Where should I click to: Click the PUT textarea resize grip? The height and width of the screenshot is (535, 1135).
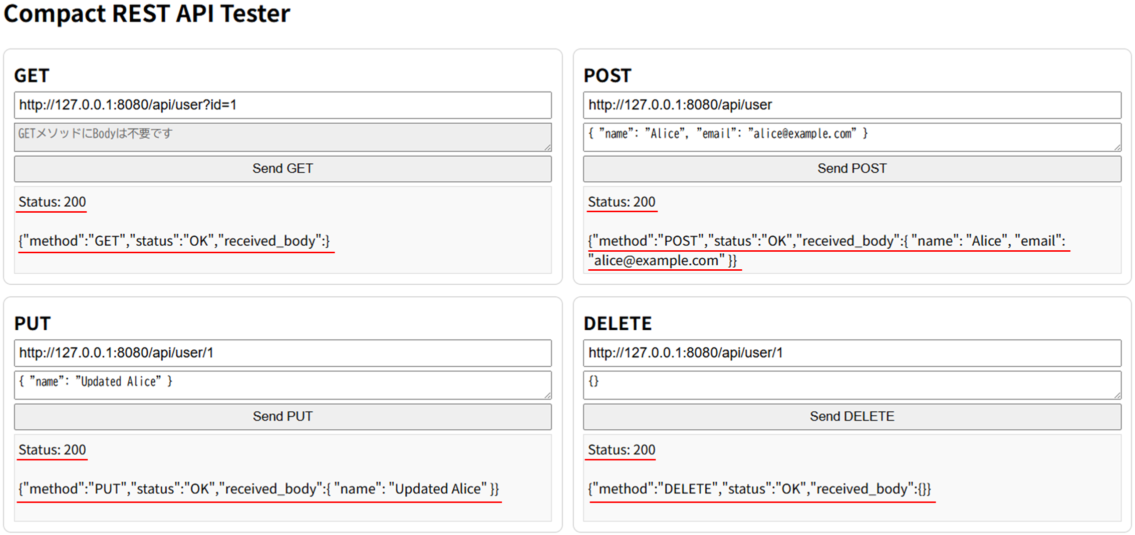[547, 395]
